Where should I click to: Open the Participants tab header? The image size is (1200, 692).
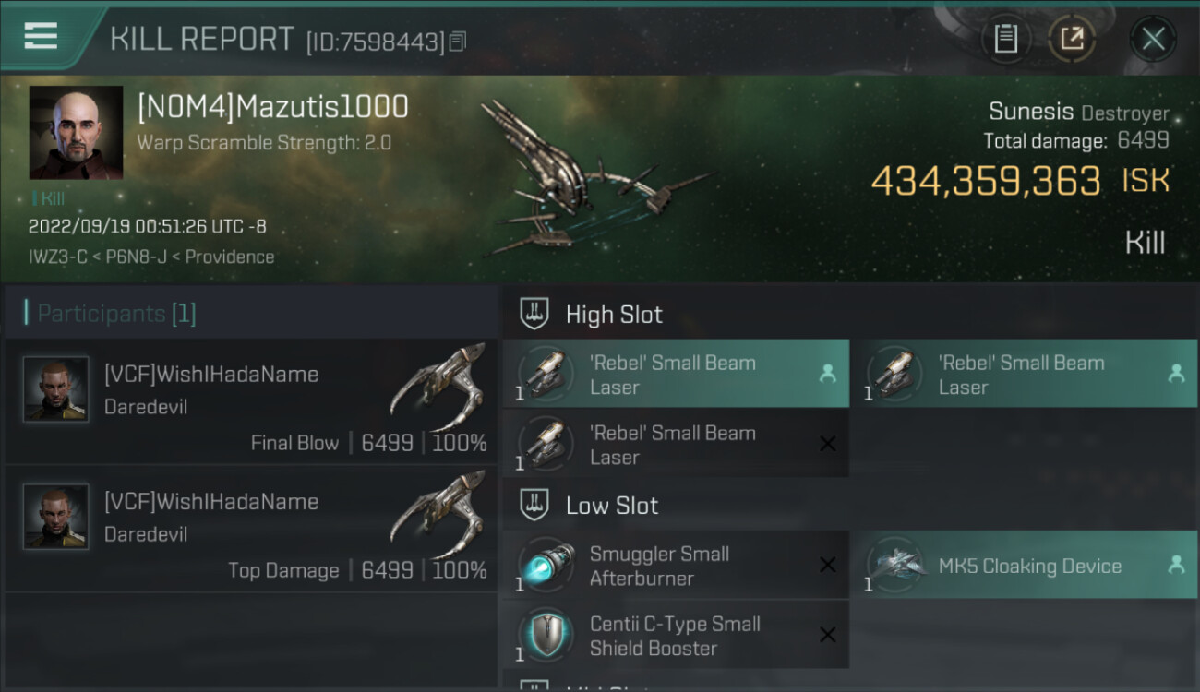click(x=110, y=314)
